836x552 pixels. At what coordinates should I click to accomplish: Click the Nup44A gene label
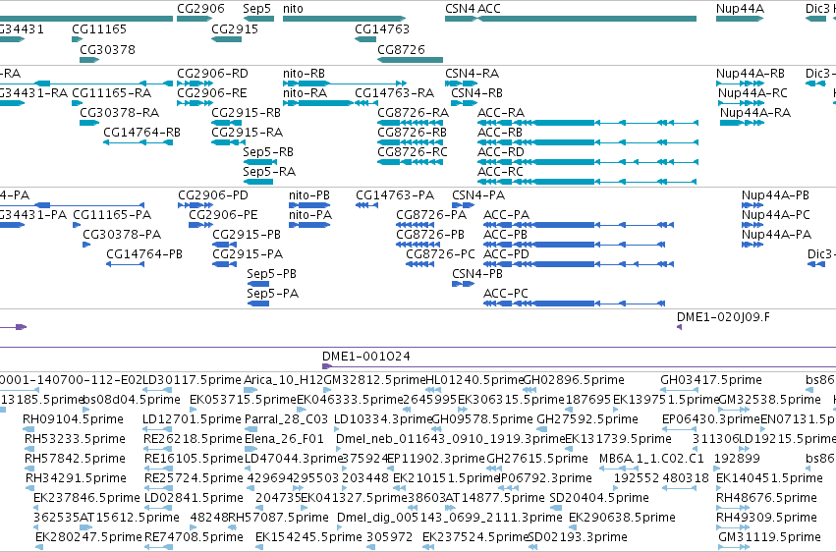(740, 9)
